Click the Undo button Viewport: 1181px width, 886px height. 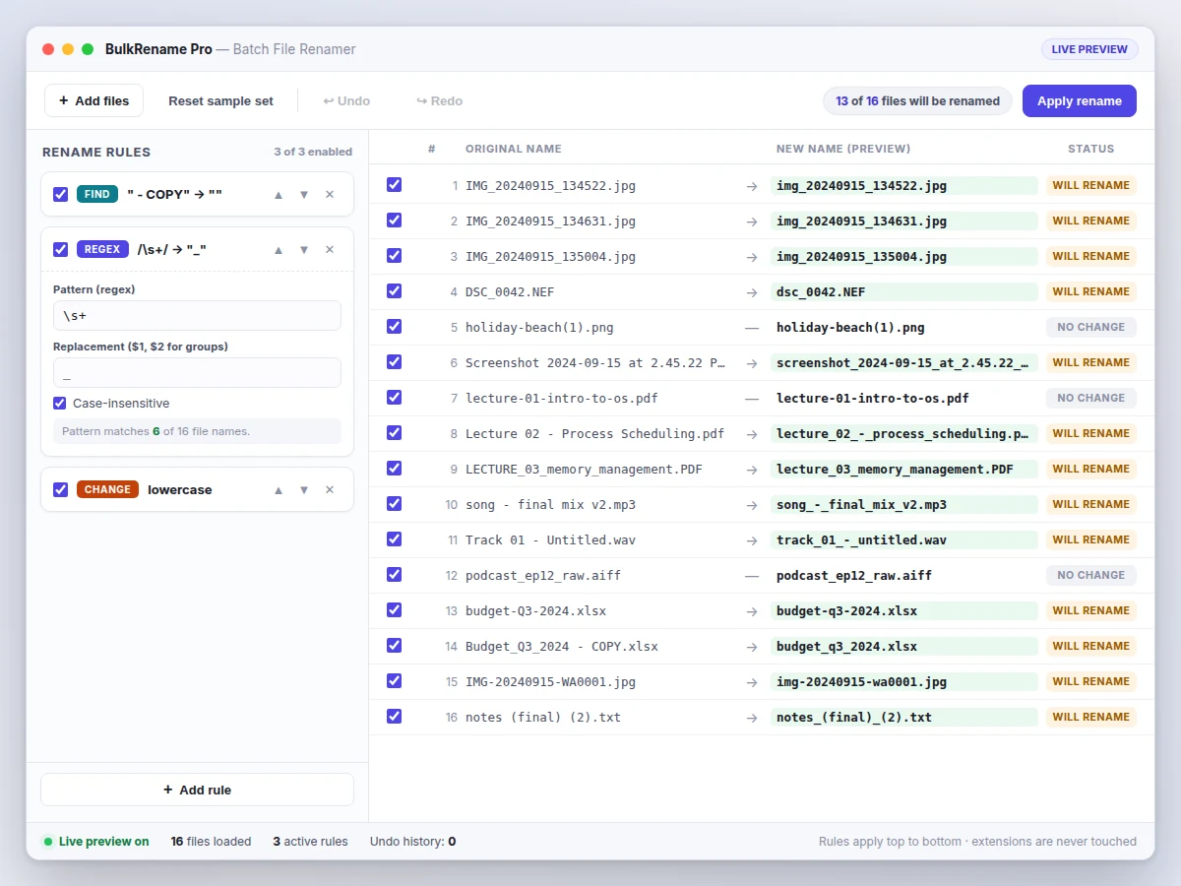tap(346, 100)
